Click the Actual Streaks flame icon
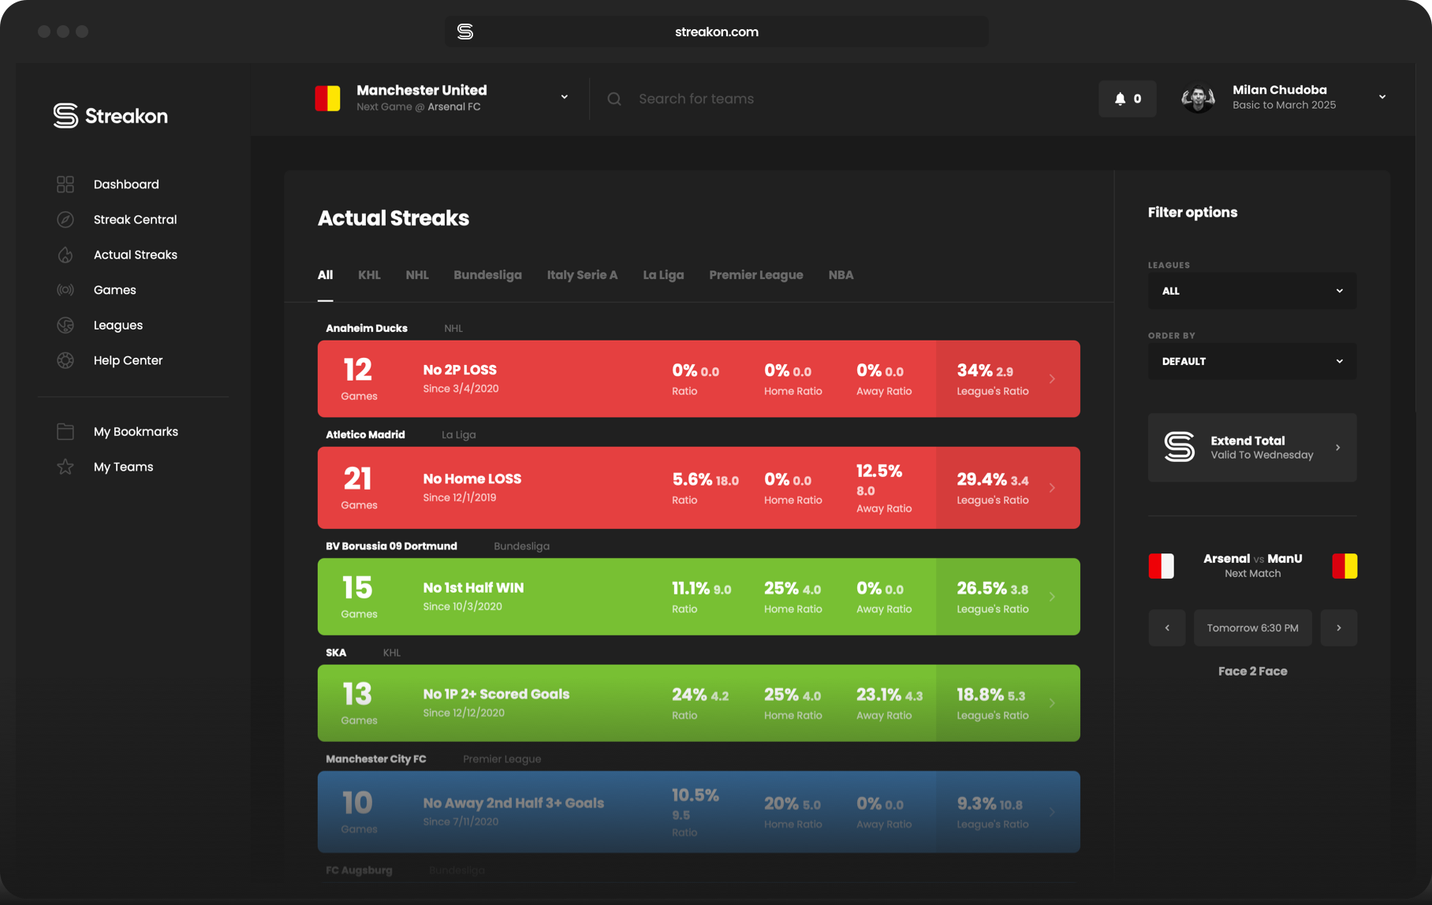 coord(65,255)
